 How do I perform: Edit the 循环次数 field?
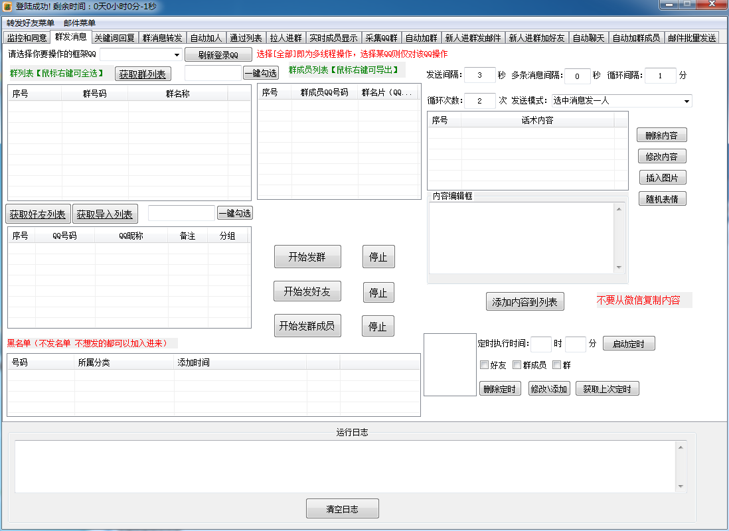point(480,101)
